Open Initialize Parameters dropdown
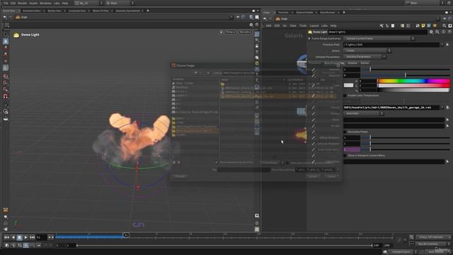The image size is (453, 255). 365,57
